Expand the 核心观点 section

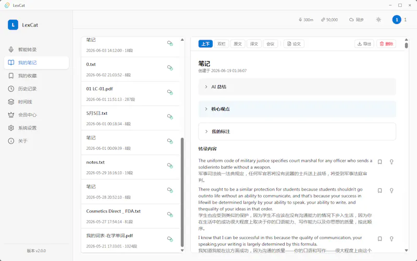[x=297, y=109]
